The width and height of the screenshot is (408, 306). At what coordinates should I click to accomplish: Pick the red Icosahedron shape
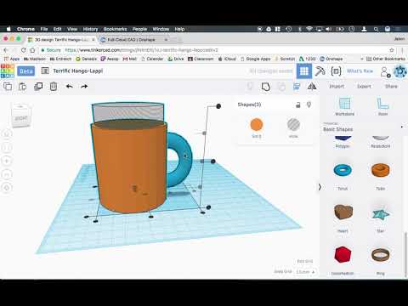point(343,254)
